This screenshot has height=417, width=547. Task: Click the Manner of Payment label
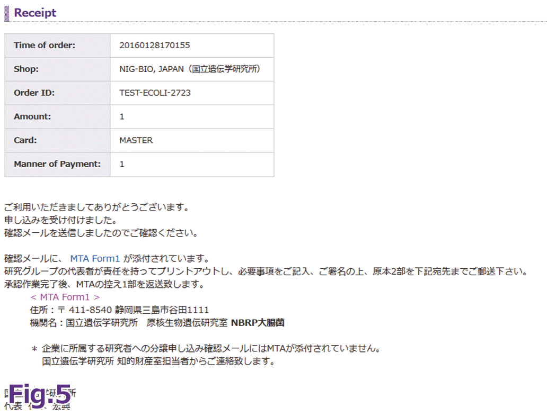(57, 164)
